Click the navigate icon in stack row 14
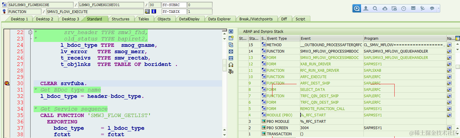 (x=449, y=51)
